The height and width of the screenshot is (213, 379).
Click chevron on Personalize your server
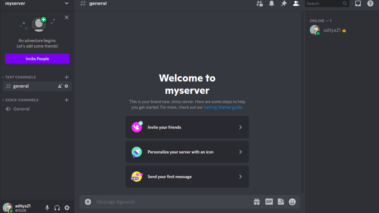241,152
